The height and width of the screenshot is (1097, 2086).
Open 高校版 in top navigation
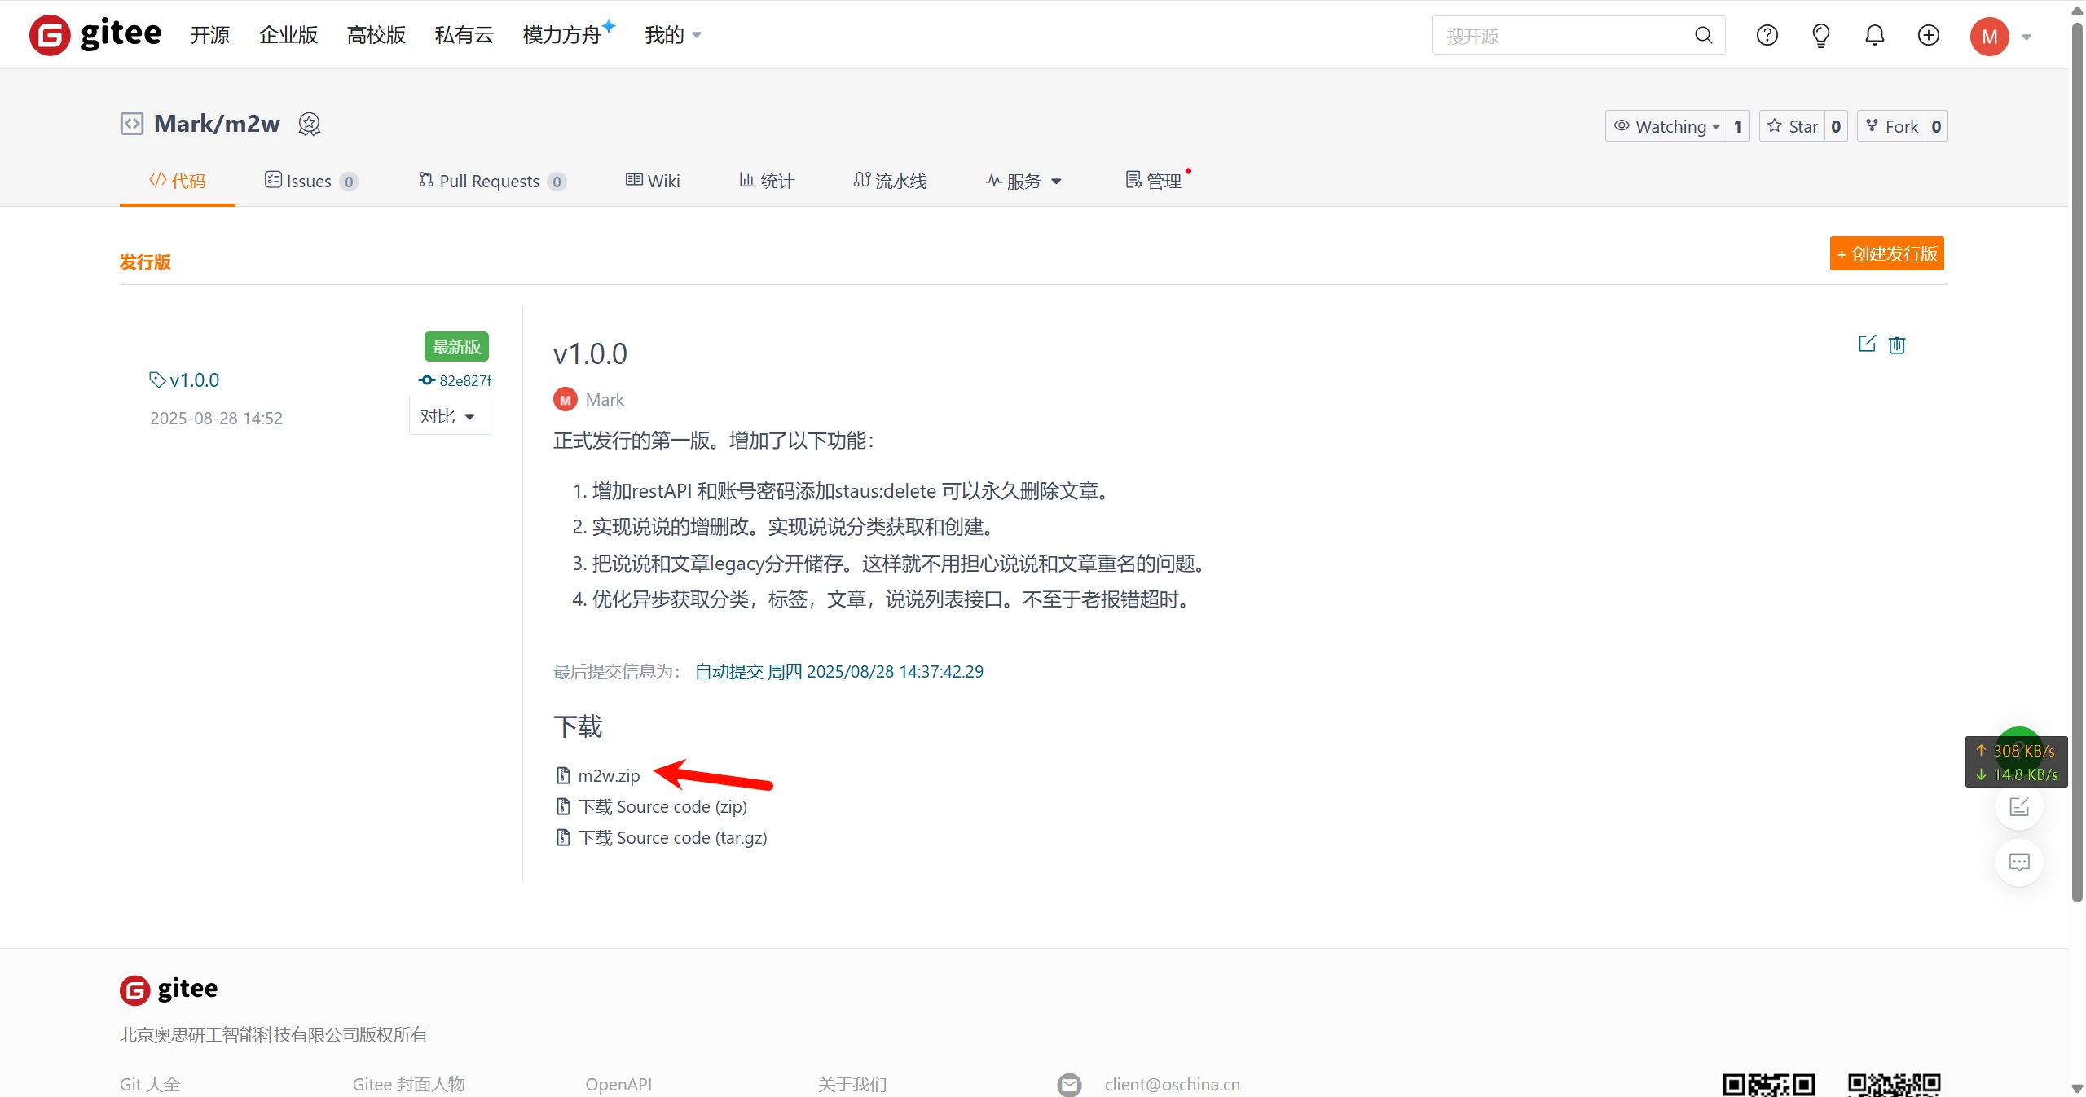pyautogui.click(x=376, y=35)
